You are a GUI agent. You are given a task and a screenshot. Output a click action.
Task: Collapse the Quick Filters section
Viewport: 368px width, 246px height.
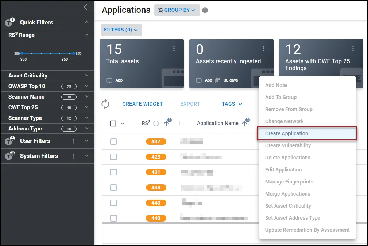tap(86, 22)
